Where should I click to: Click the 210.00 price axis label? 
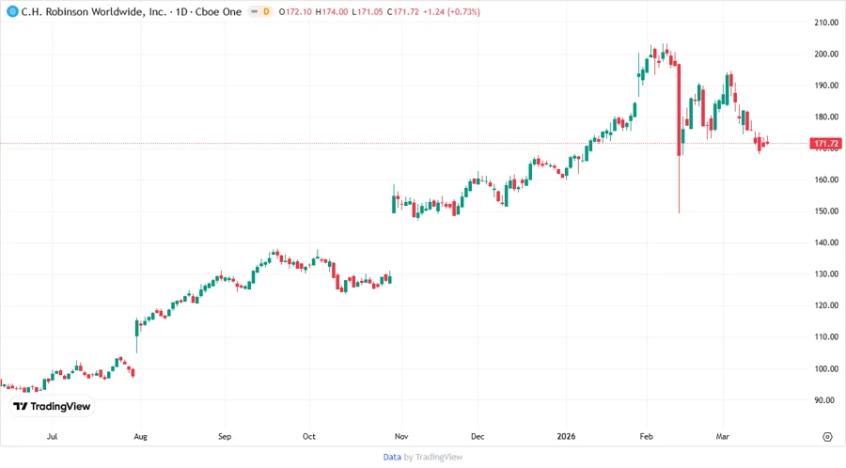(826, 23)
